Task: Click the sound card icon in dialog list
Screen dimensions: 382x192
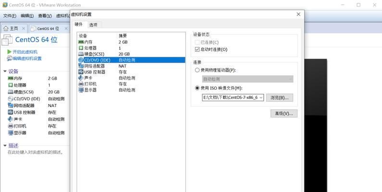Action: (x=81, y=78)
